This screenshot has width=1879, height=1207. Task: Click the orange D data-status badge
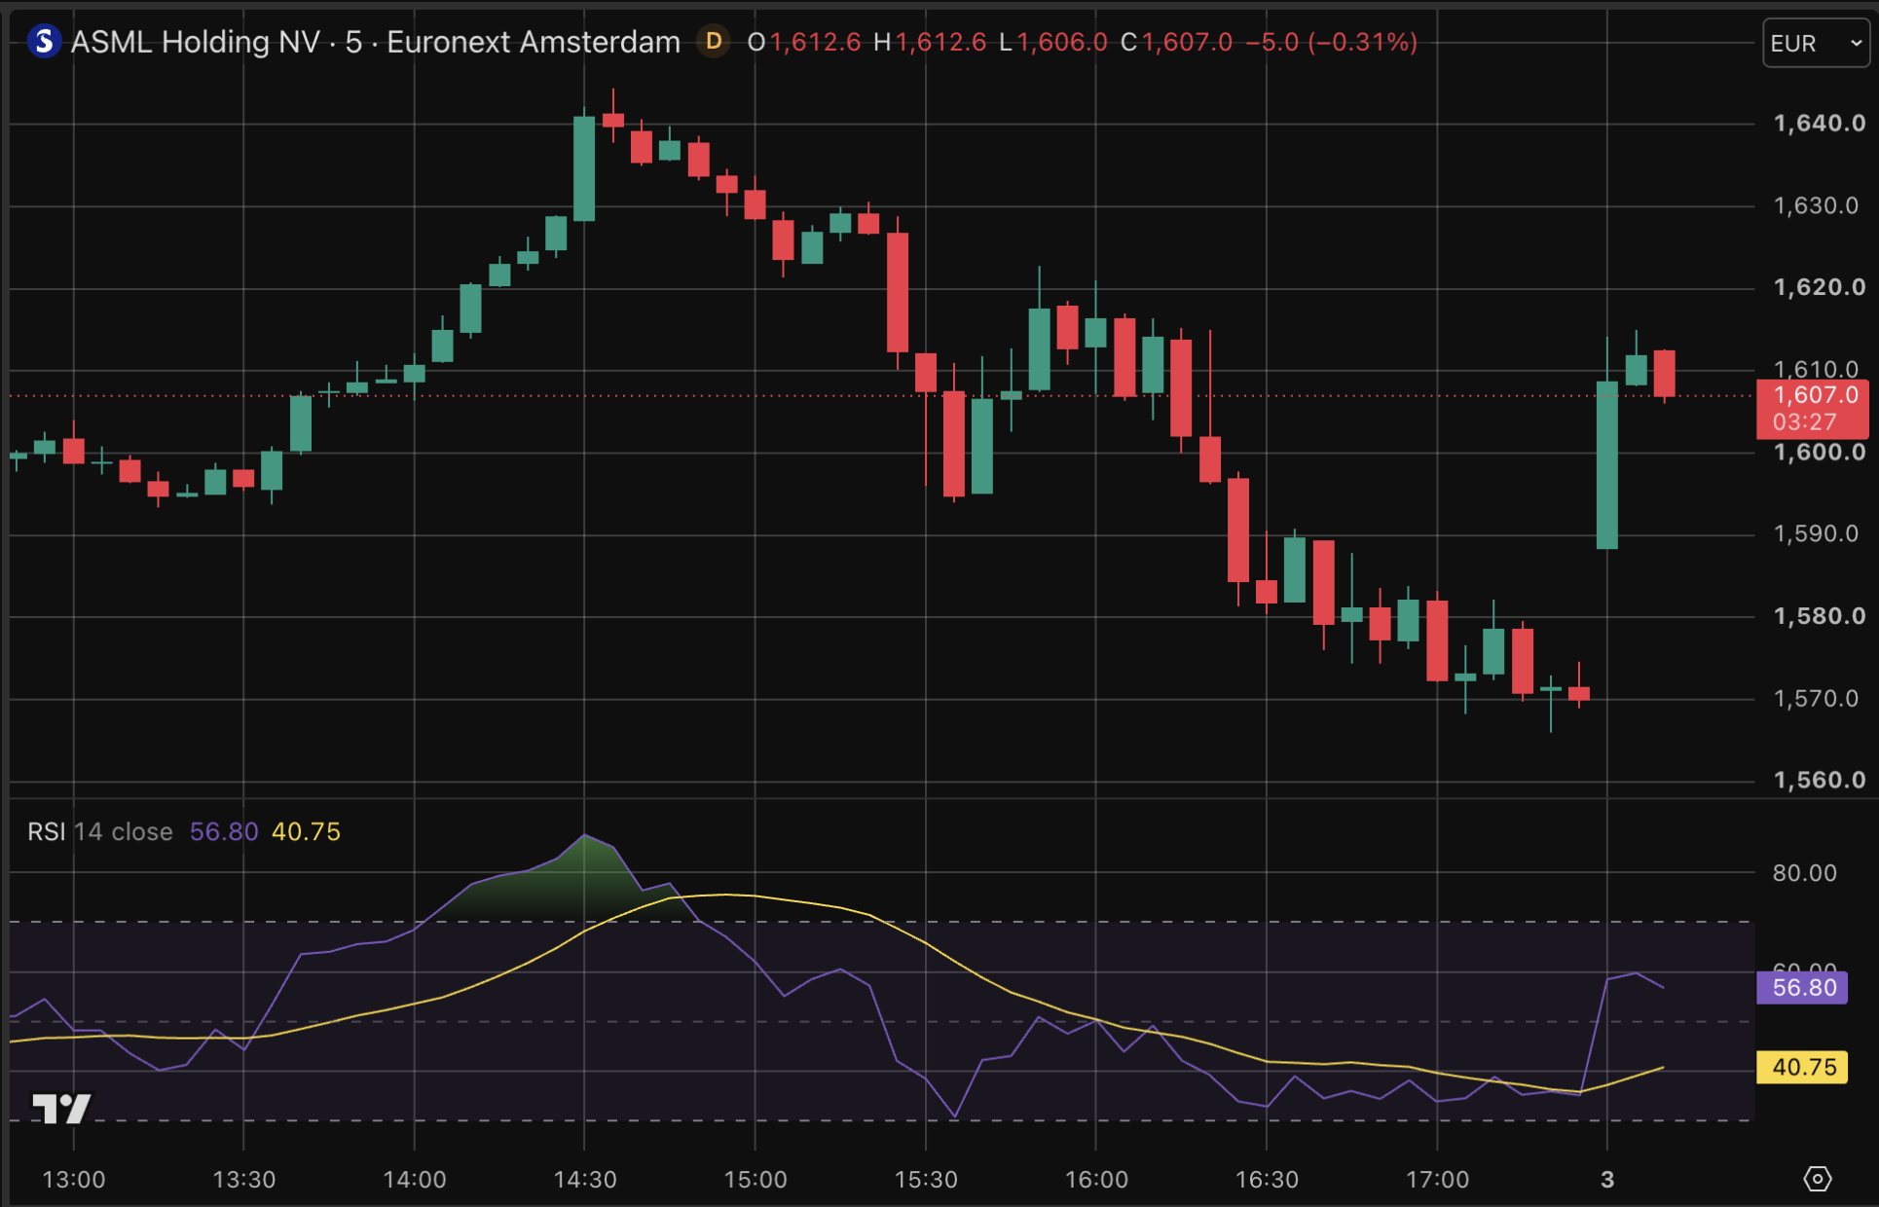tap(714, 42)
